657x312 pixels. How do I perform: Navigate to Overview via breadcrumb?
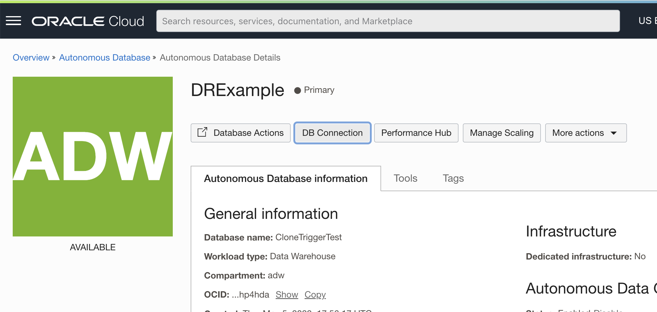coord(31,57)
